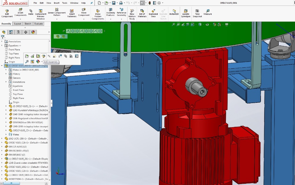The image size is (295, 185).
Task: Open the Tools menu
Action: pos(65,3)
